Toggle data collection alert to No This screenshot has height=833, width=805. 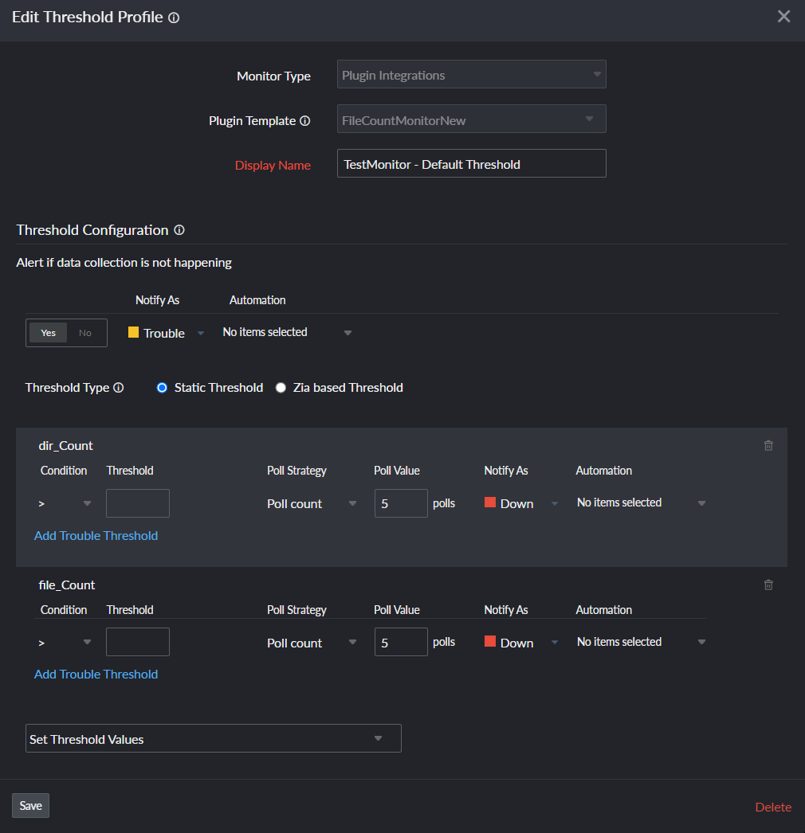(x=85, y=333)
